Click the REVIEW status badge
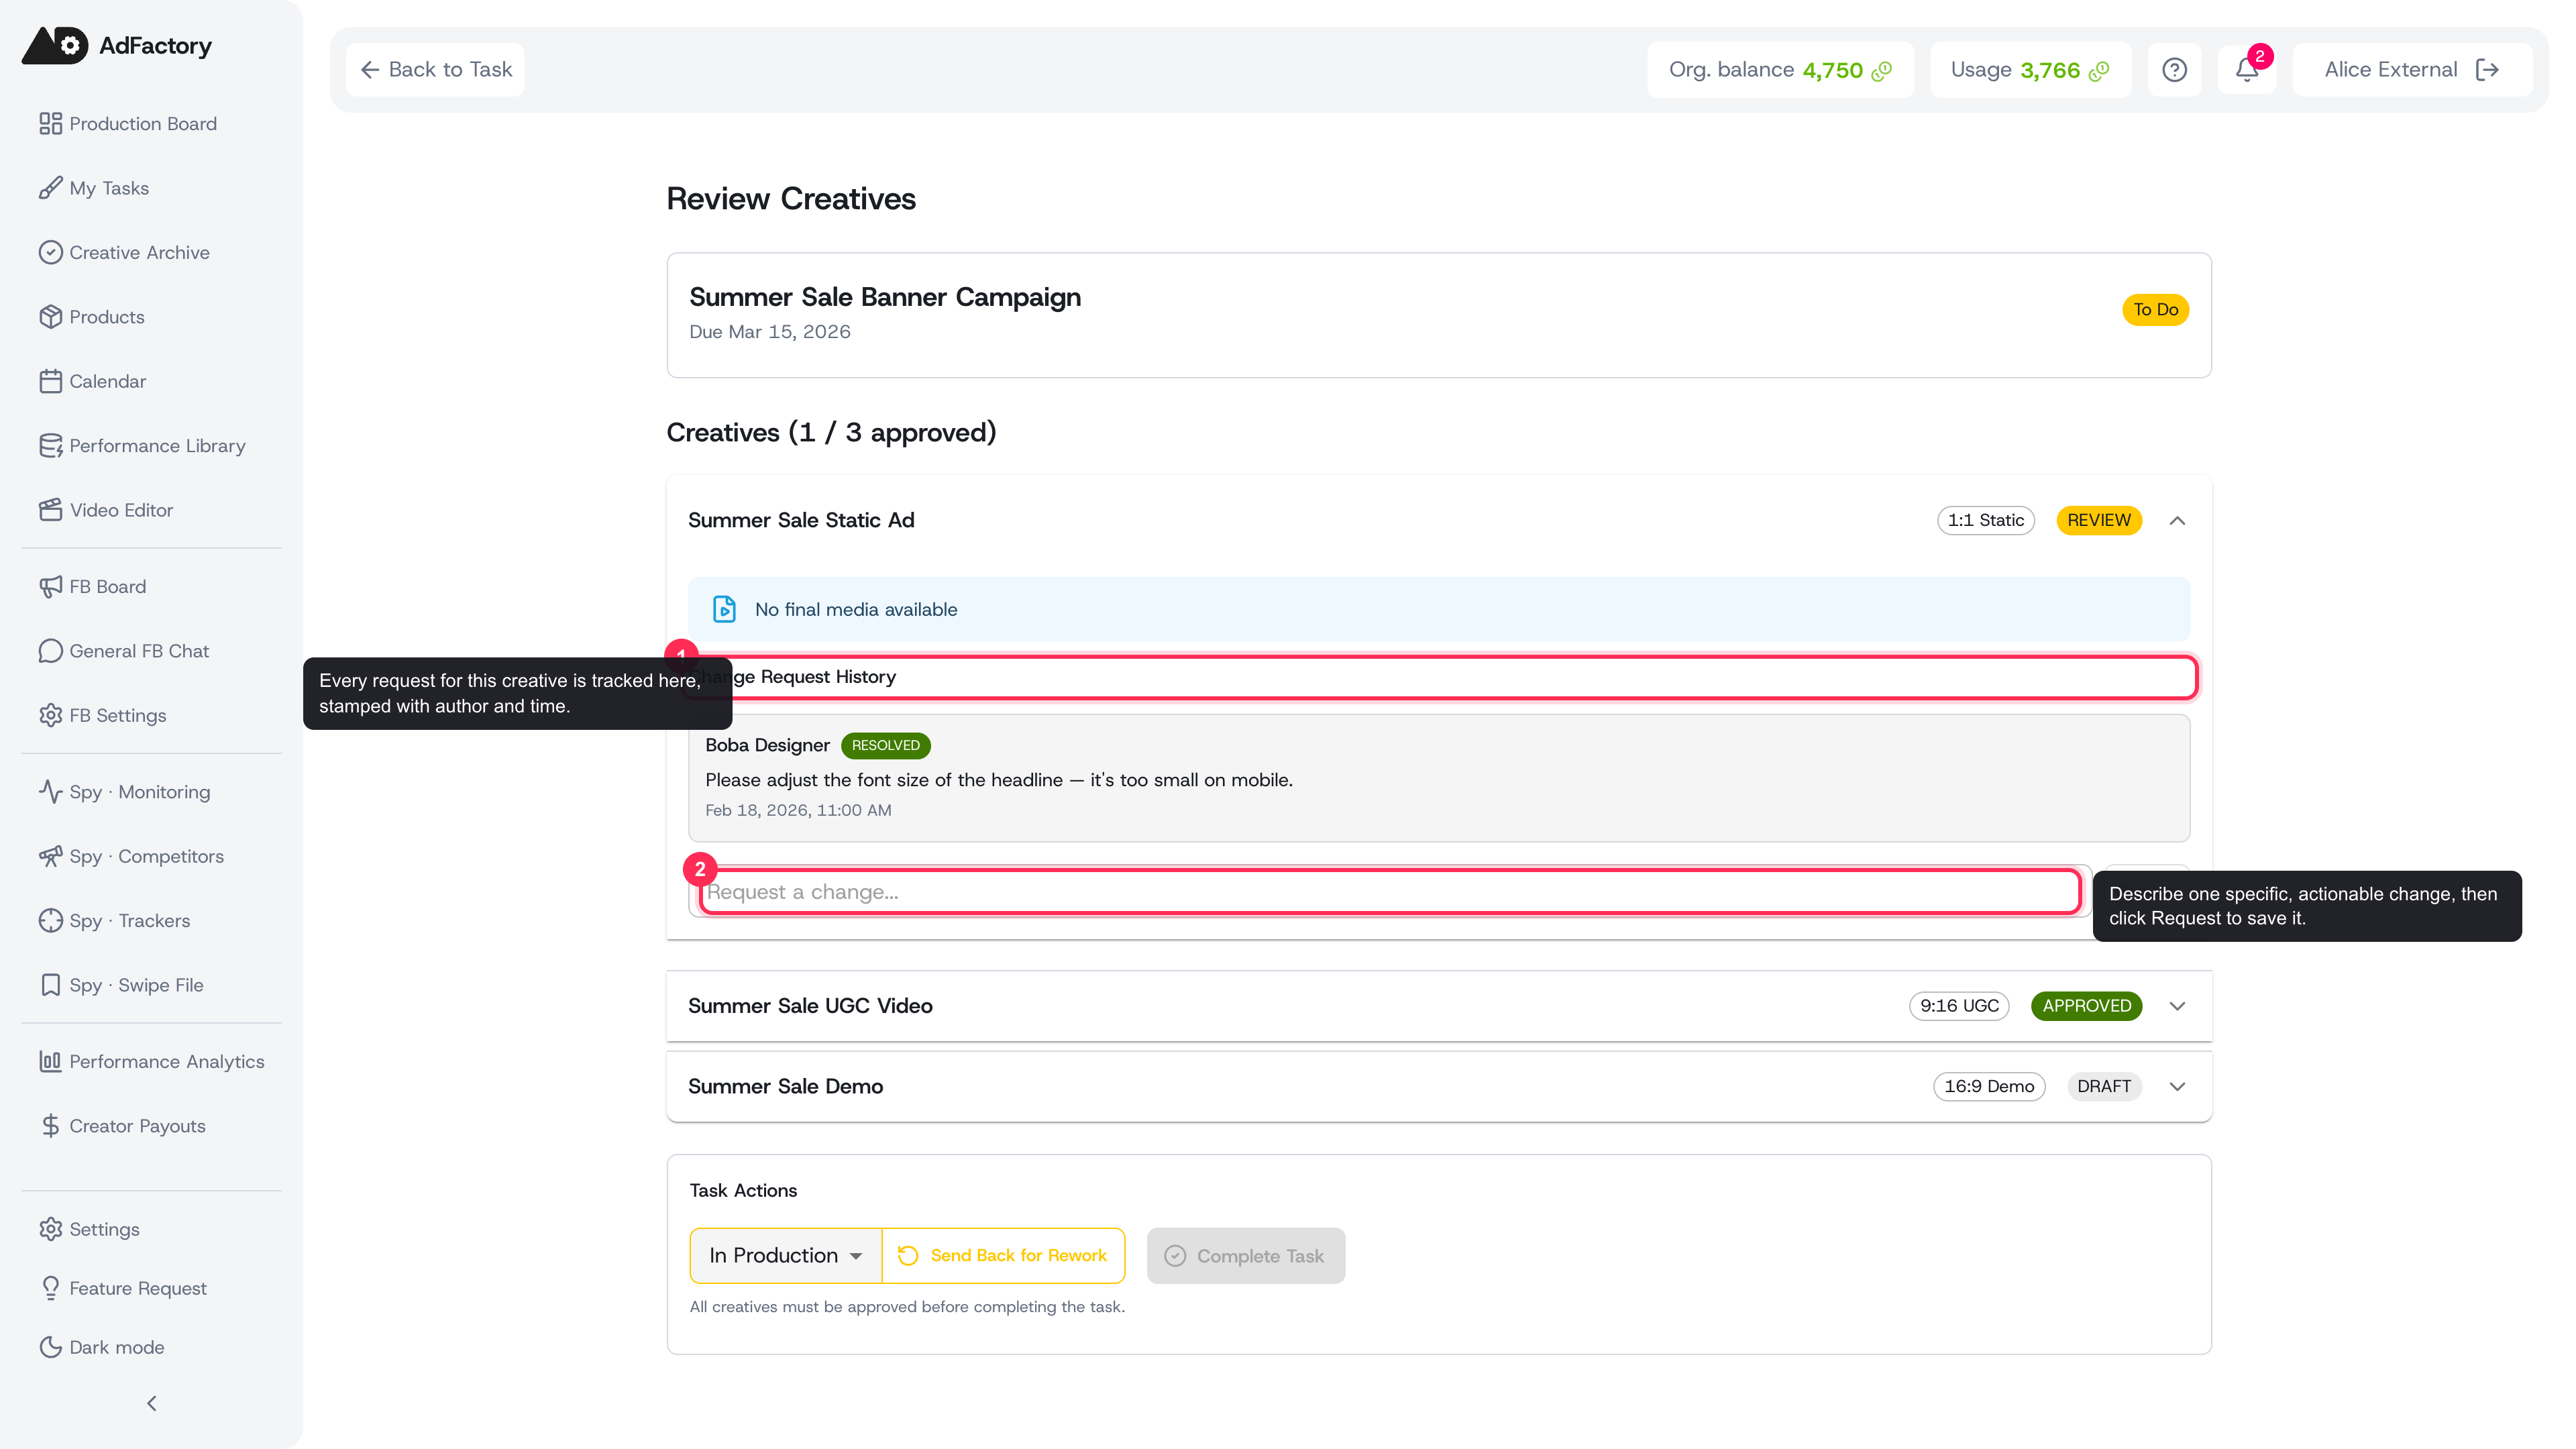2576x1449 pixels. point(2098,520)
